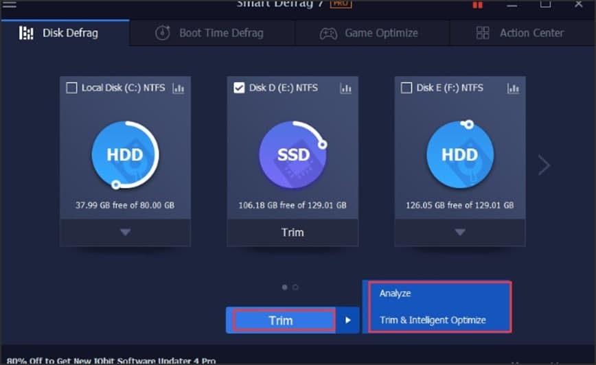Minimize the Smart Defrag window
Image resolution: width=596 pixels, height=365 pixels.
coord(512,5)
